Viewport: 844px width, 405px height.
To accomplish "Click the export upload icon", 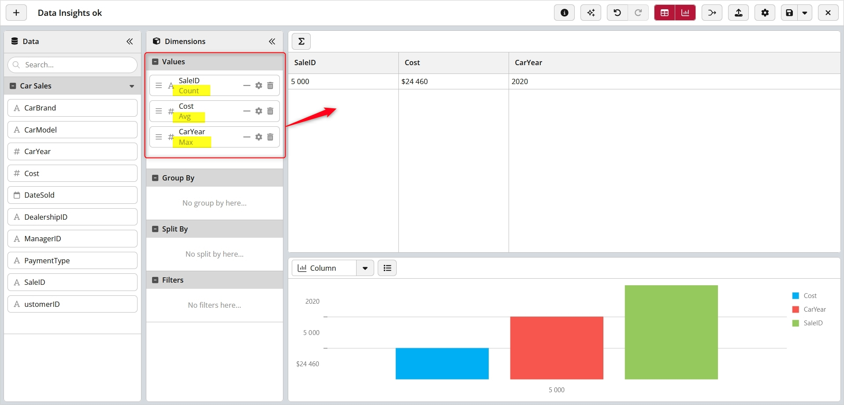I will point(738,13).
